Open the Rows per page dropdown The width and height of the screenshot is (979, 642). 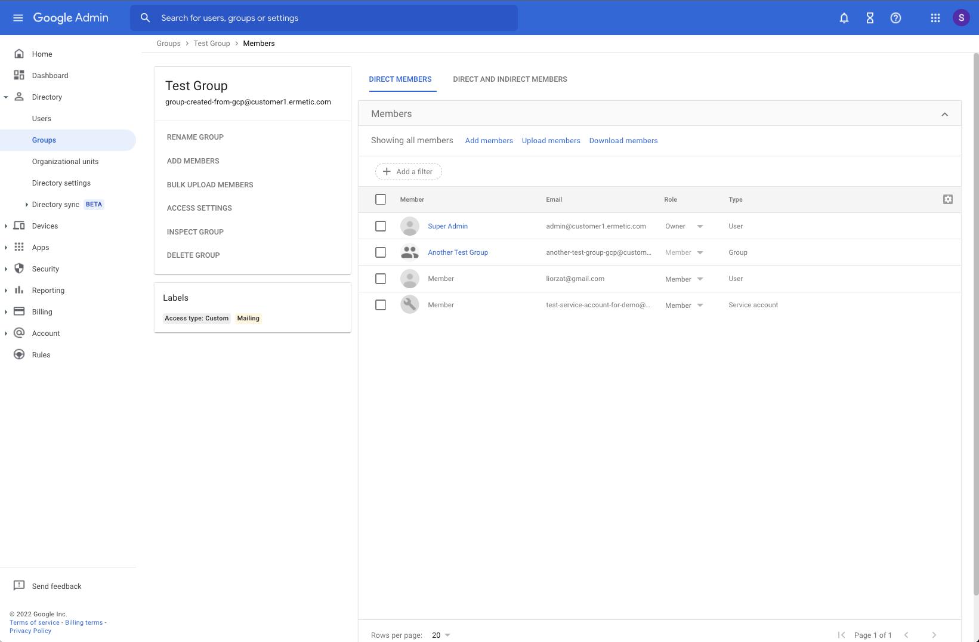440,635
